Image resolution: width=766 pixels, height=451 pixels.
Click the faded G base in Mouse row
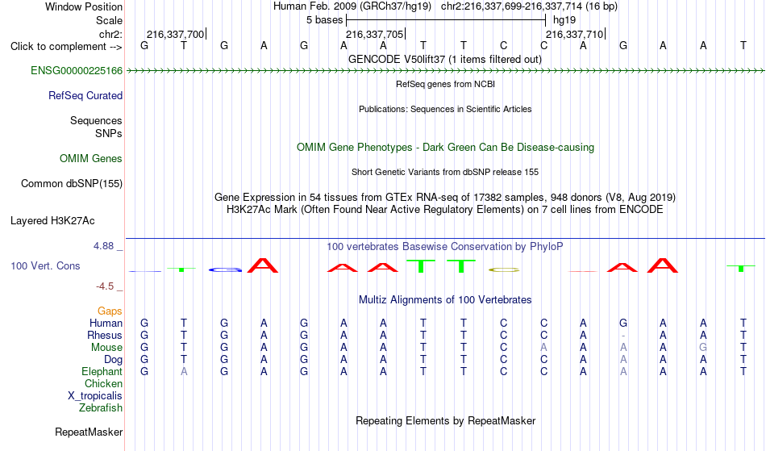click(703, 348)
